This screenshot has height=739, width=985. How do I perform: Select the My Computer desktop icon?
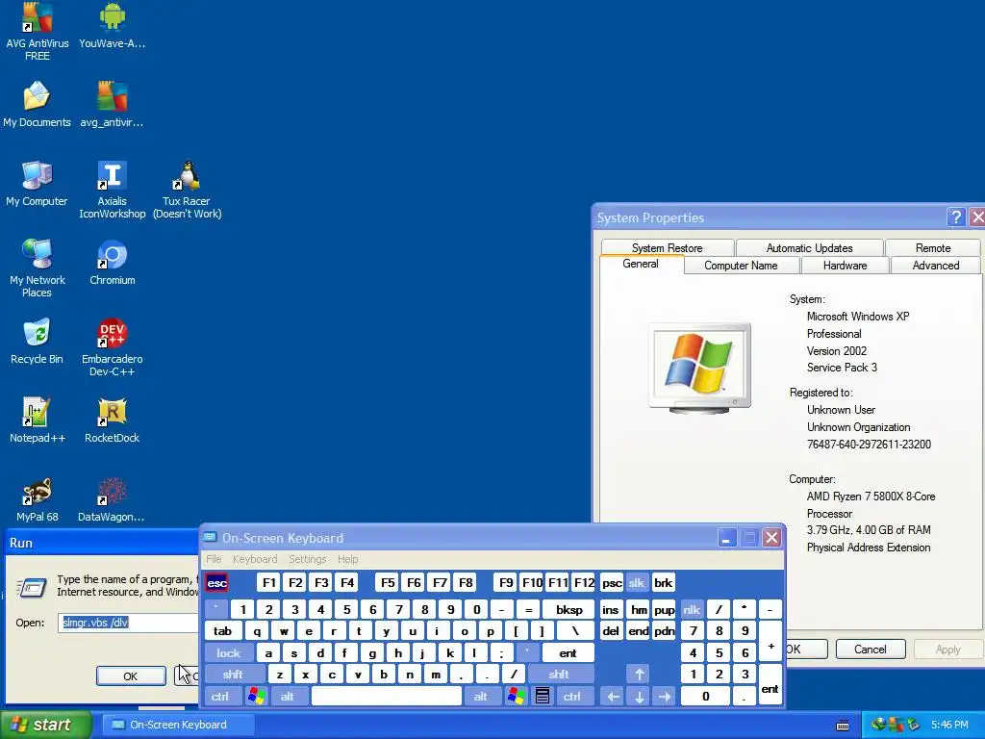(x=37, y=183)
